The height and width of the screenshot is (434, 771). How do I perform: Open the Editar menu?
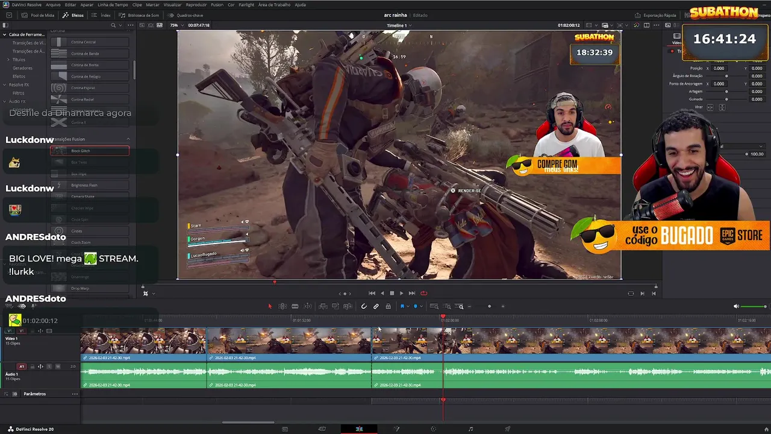(x=70, y=4)
